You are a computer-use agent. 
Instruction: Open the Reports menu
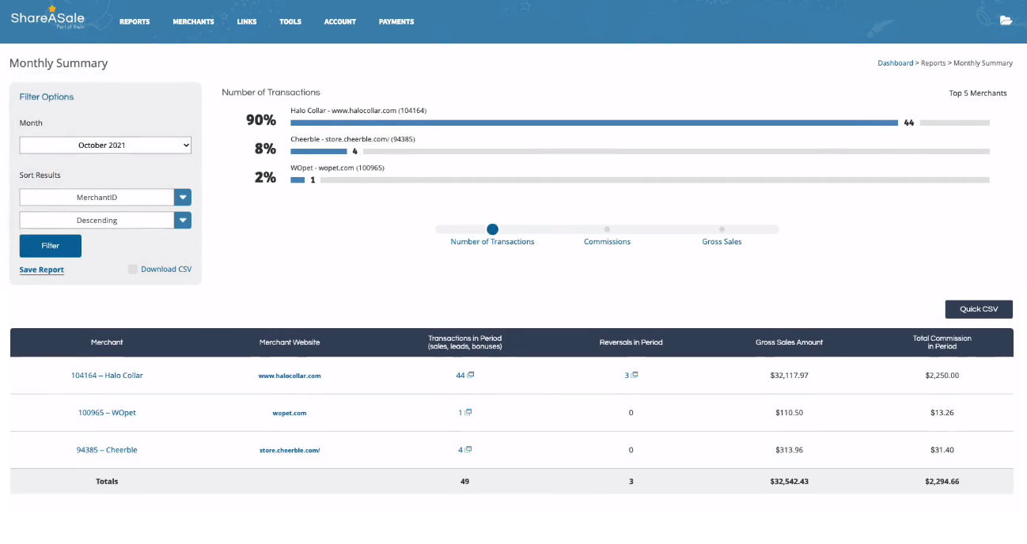click(135, 21)
